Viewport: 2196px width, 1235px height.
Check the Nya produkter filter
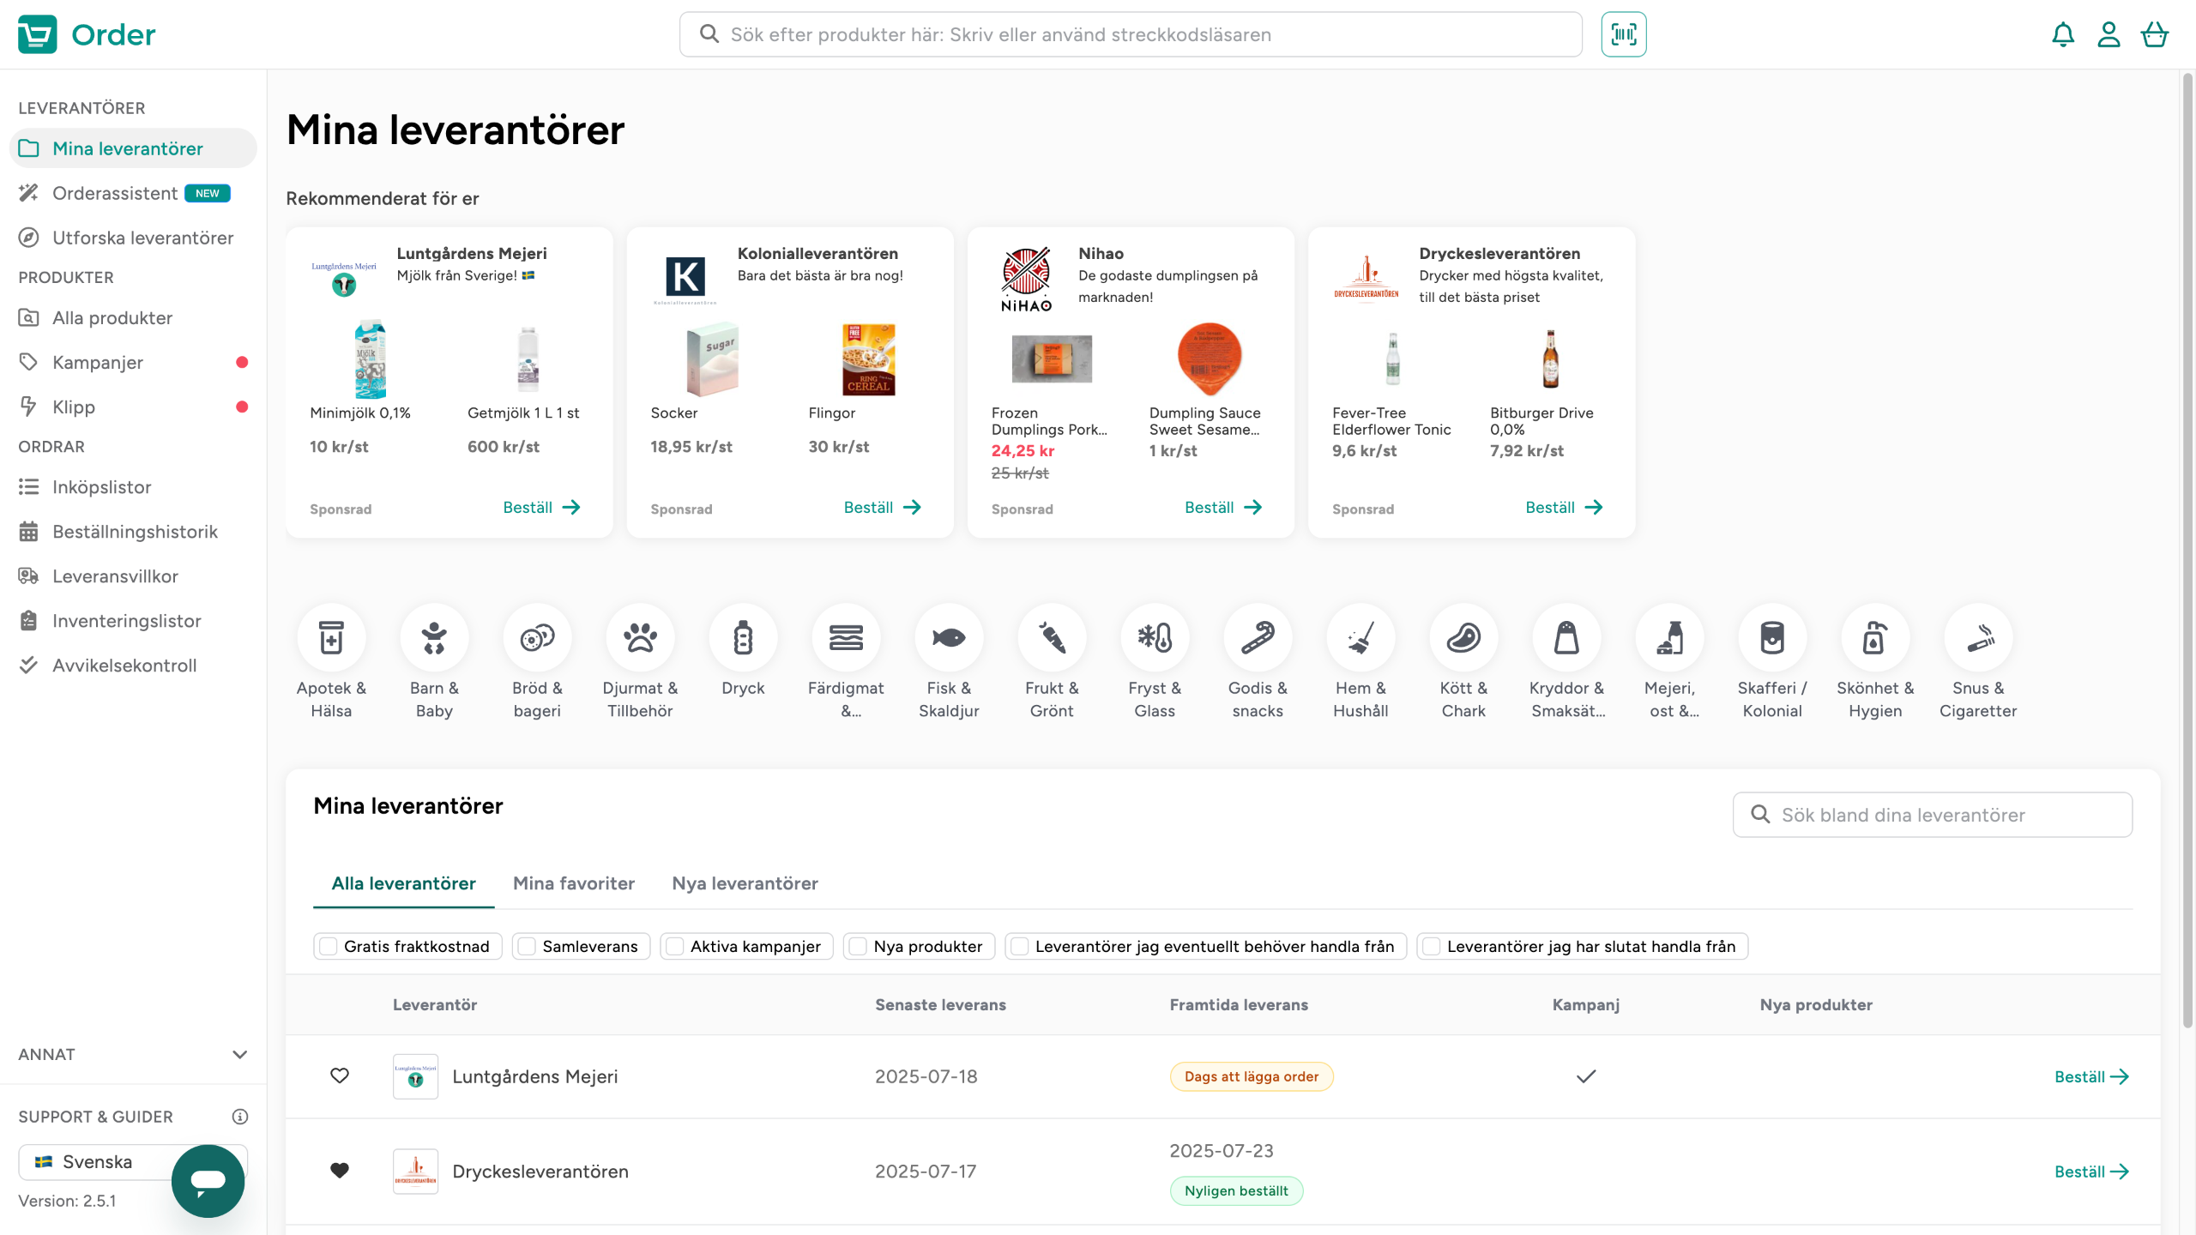[858, 946]
